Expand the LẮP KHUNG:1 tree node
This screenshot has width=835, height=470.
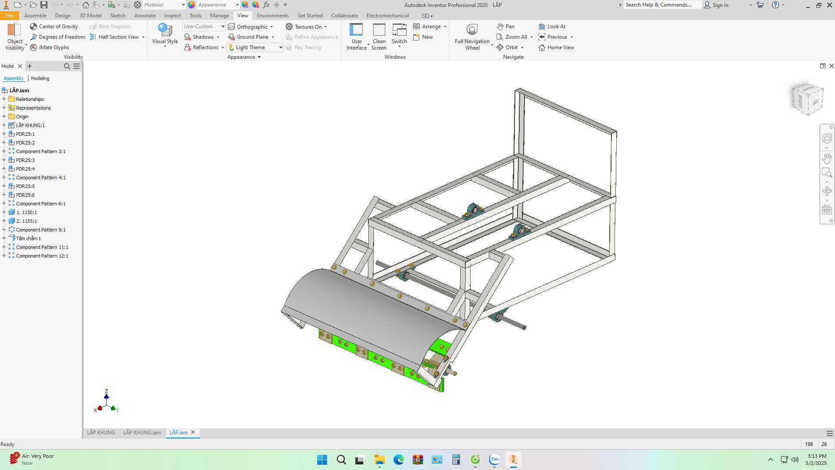click(x=4, y=125)
